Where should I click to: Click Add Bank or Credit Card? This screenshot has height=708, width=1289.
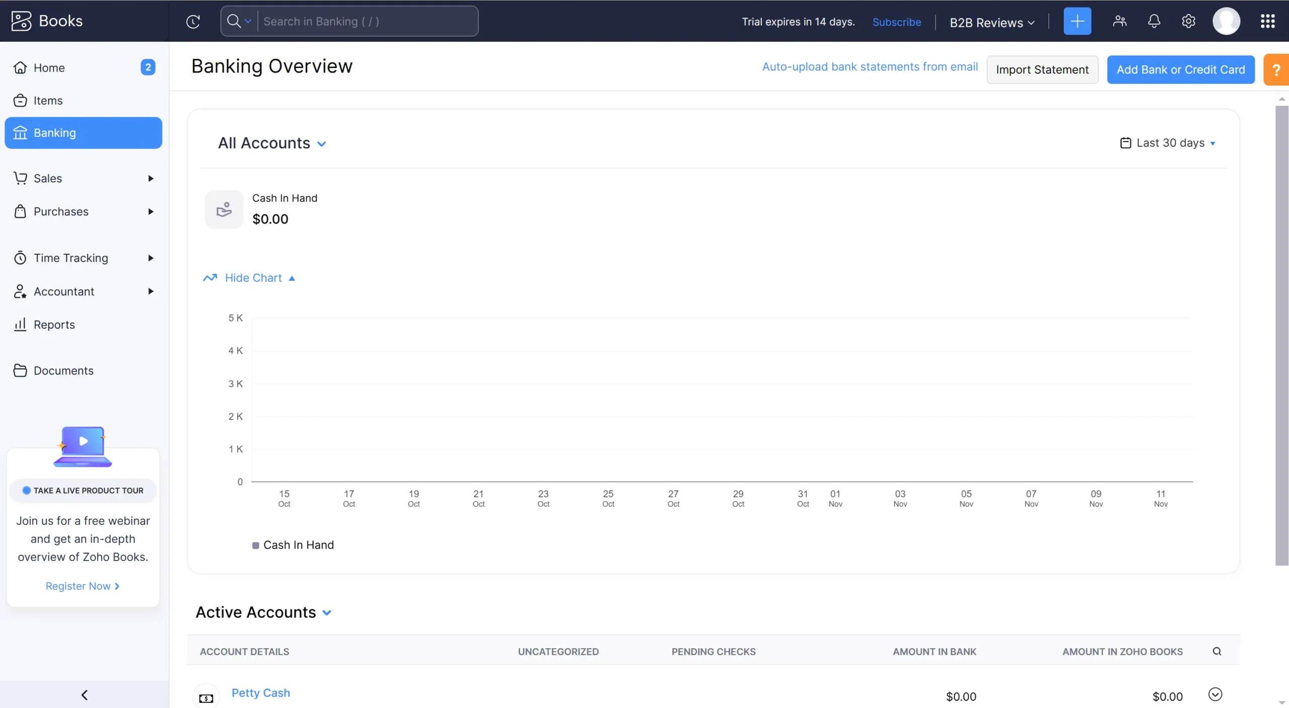tap(1180, 69)
